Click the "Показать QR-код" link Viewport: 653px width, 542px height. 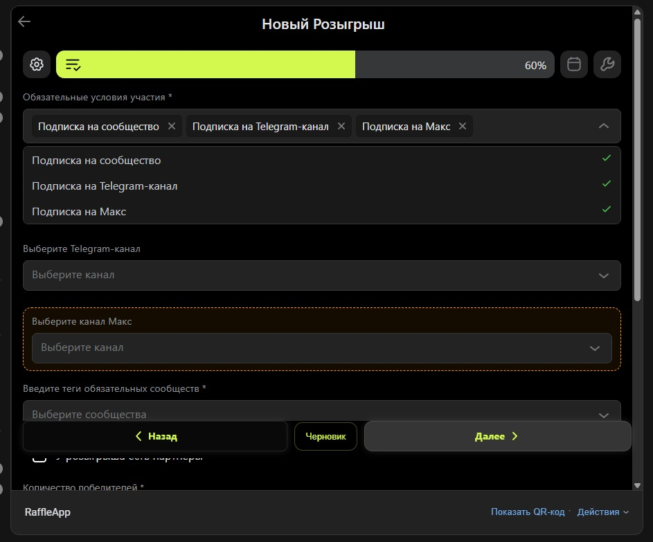528,512
